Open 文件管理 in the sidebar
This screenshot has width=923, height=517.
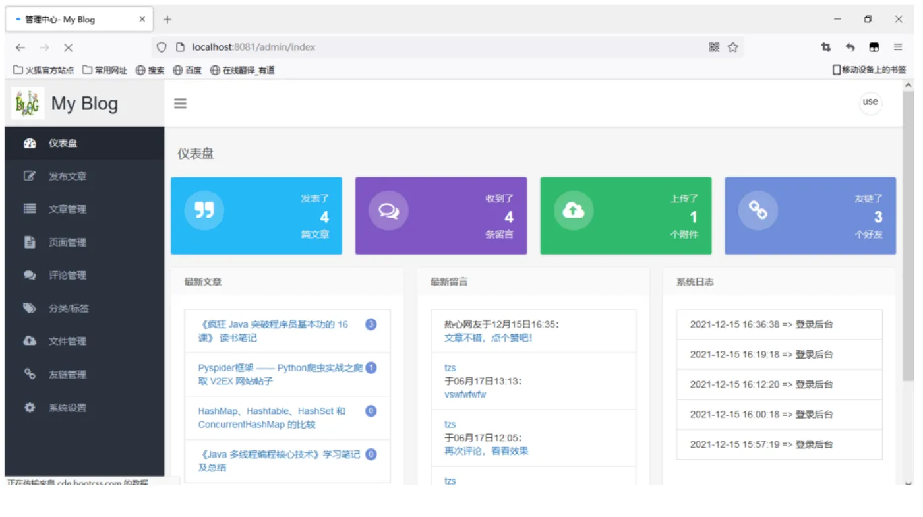[x=84, y=341]
